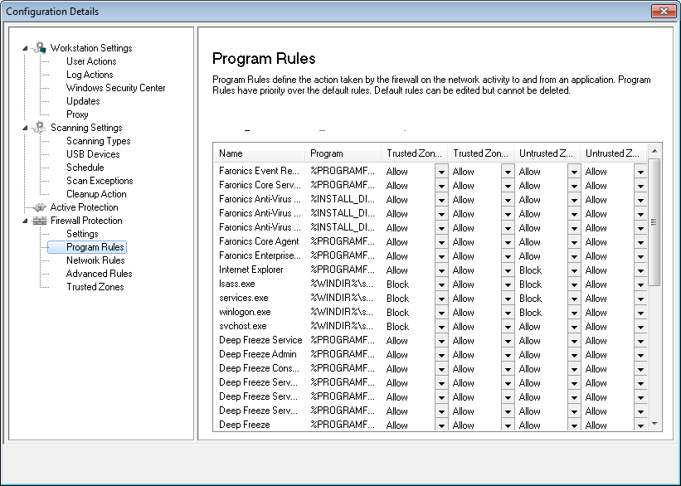Image resolution: width=681 pixels, height=486 pixels.
Task: Open last Untrusted Zone dropdown for Faronics Core Agent
Action: click(x=640, y=242)
